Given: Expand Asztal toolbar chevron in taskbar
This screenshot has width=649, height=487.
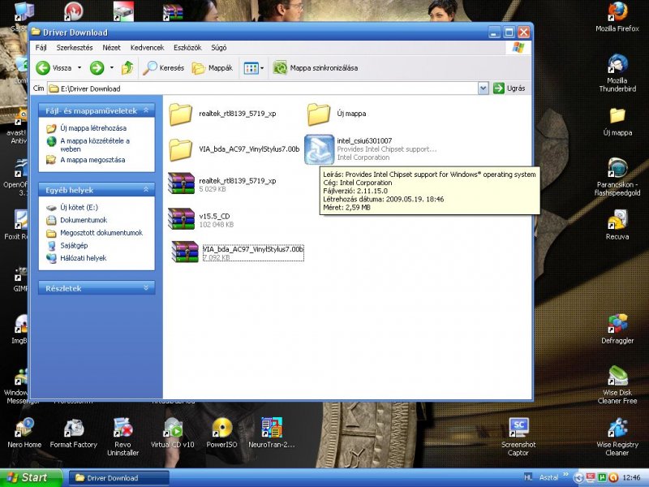Looking at the screenshot, I should pyautogui.click(x=565, y=475).
